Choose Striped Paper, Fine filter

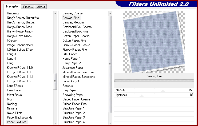coord(74,104)
